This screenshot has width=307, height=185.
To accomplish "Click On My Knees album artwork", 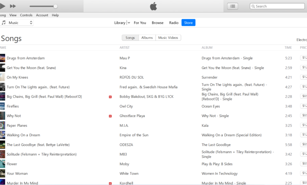I will tap(2, 77).
